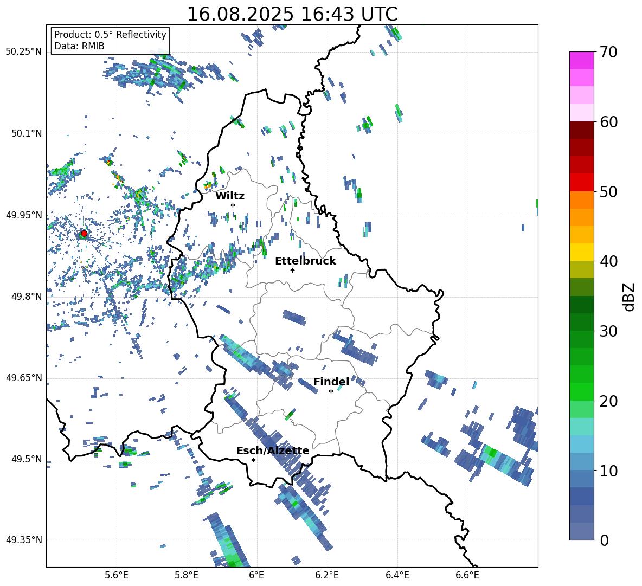This screenshot has width=642, height=586.
Task: Click the title 16.08.2025 16:43 UTC
Action: [292, 14]
